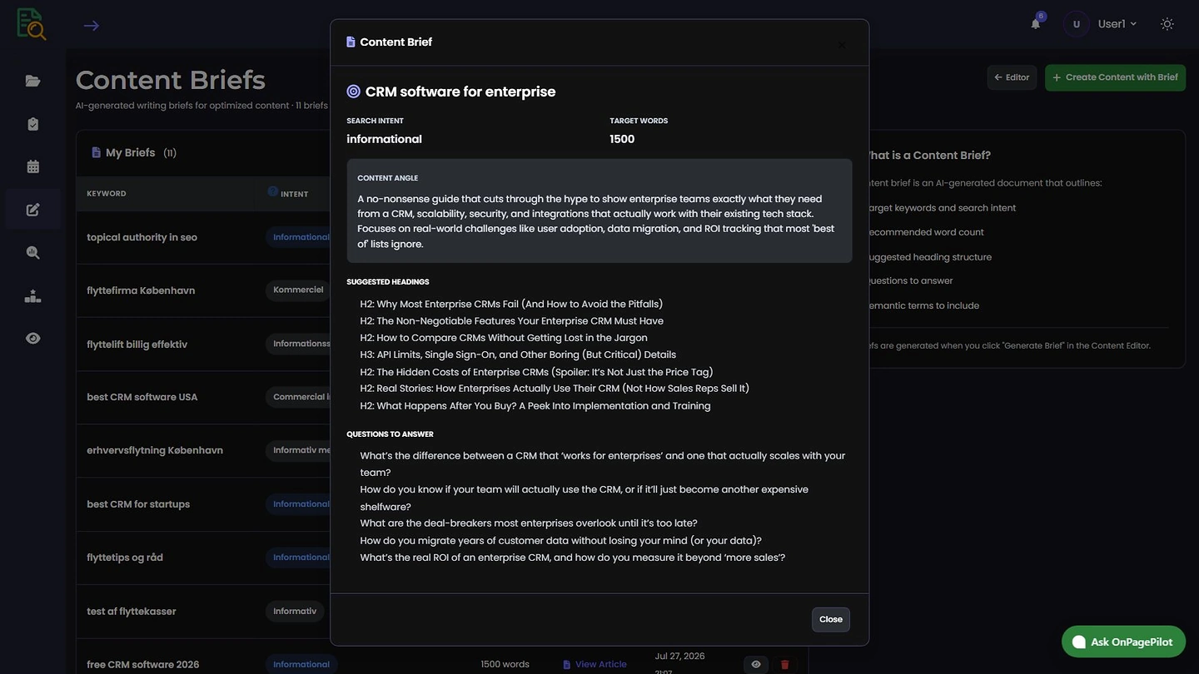Click question about deal-breakers enterprises overlook
The width and height of the screenshot is (1199, 674).
(529, 523)
